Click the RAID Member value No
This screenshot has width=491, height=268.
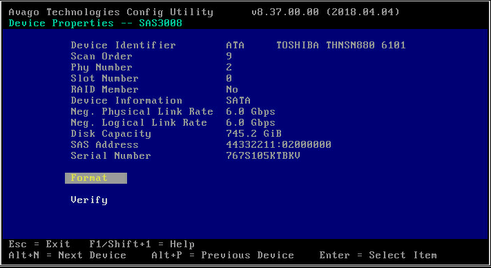[232, 90]
